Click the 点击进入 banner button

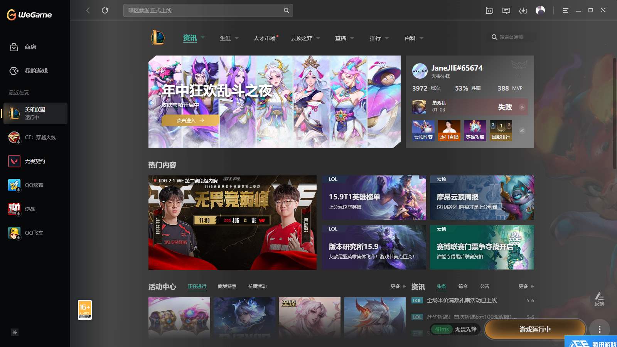pyautogui.click(x=190, y=120)
